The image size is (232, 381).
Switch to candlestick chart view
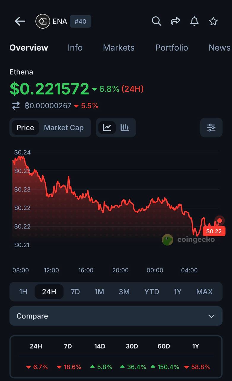coord(125,128)
